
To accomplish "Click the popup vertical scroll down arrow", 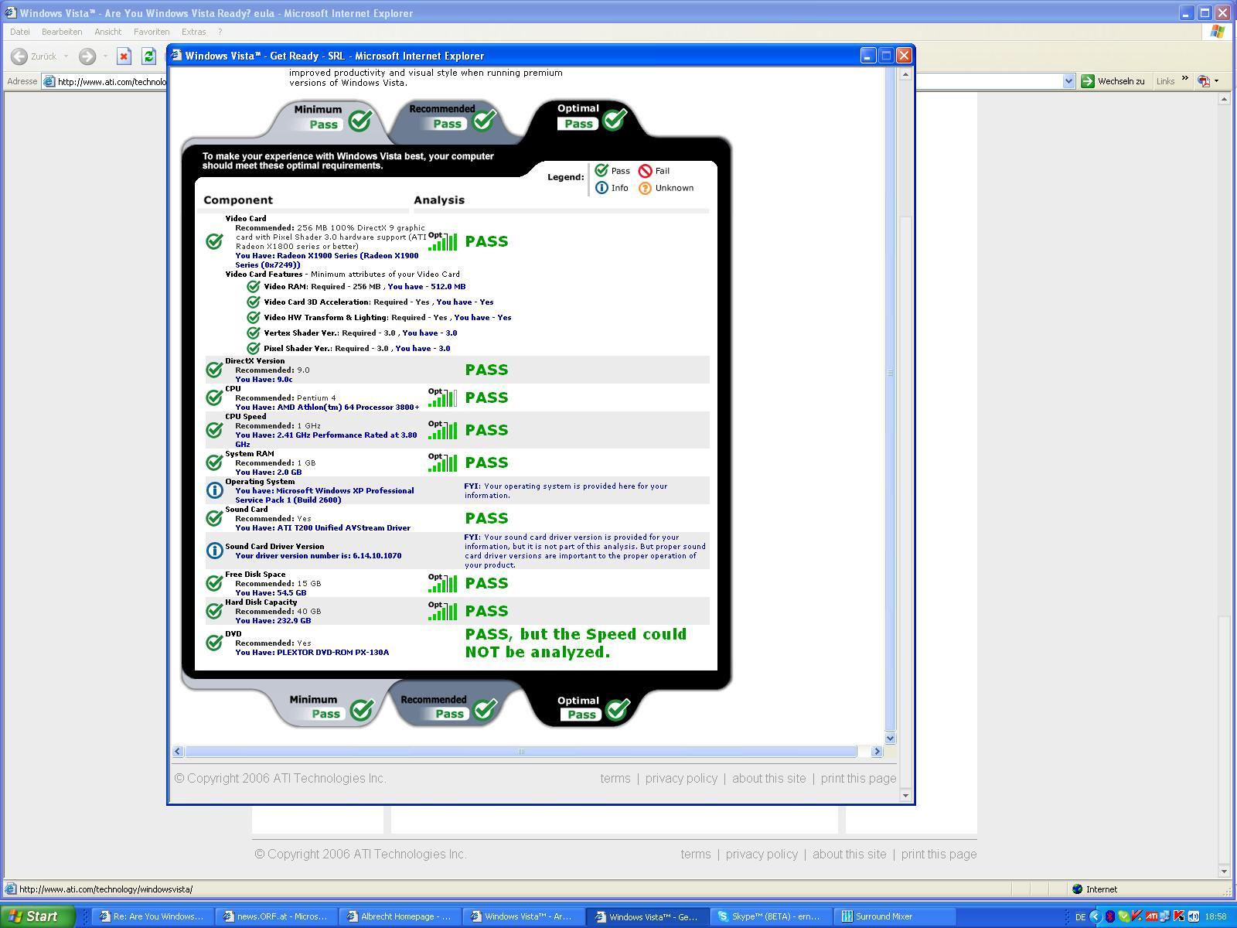I will pyautogui.click(x=890, y=738).
